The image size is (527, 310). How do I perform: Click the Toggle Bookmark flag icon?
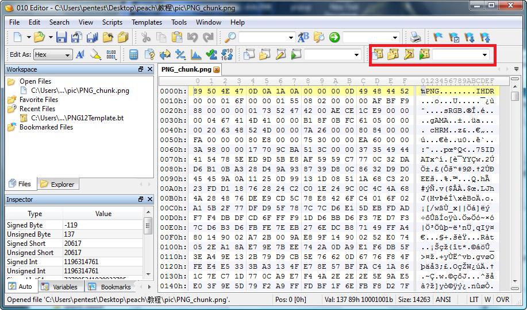438,38
